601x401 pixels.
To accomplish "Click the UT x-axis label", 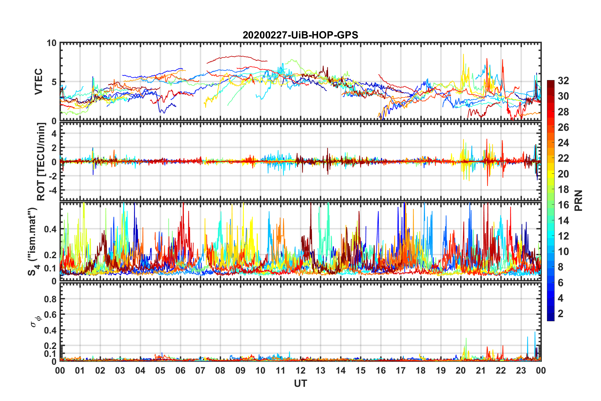I will pos(300,383).
